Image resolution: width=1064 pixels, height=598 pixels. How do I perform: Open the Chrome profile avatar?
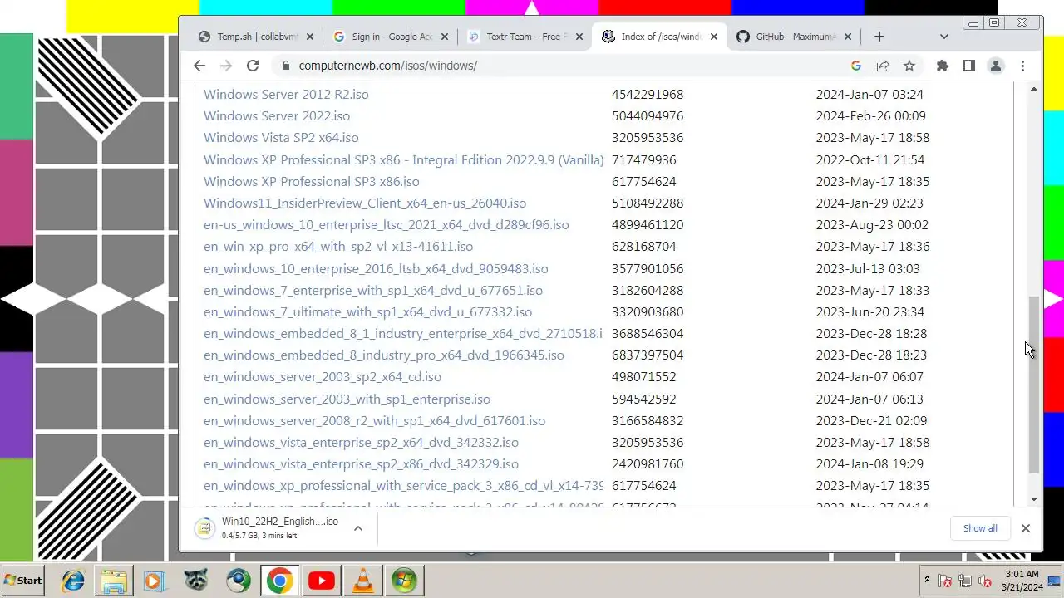point(995,66)
